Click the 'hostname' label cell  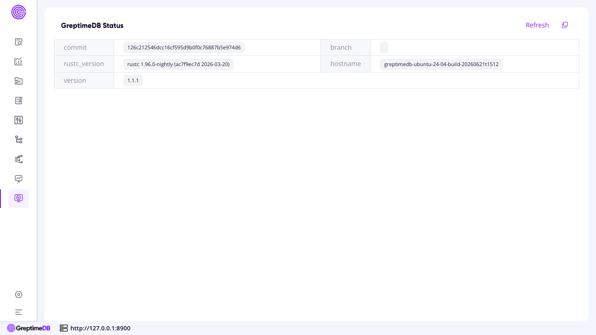[x=345, y=64]
